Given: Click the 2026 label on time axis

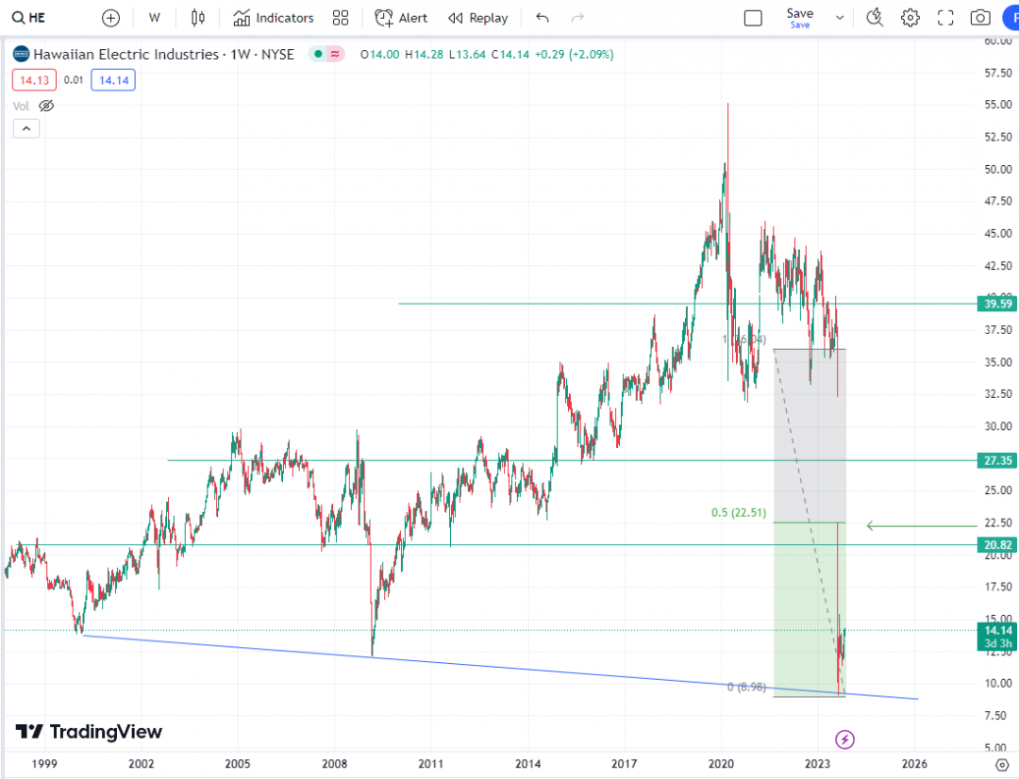Looking at the screenshot, I should coord(913,763).
